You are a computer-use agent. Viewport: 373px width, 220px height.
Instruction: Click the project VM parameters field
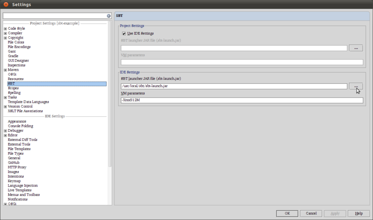click(x=242, y=62)
